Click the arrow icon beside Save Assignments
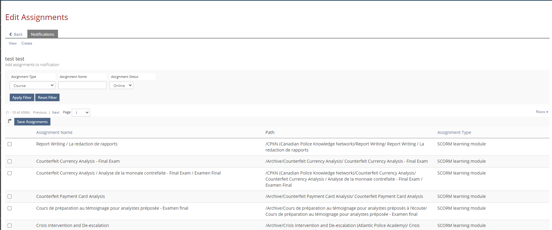Screen dimensions: 552x230 click(10, 121)
